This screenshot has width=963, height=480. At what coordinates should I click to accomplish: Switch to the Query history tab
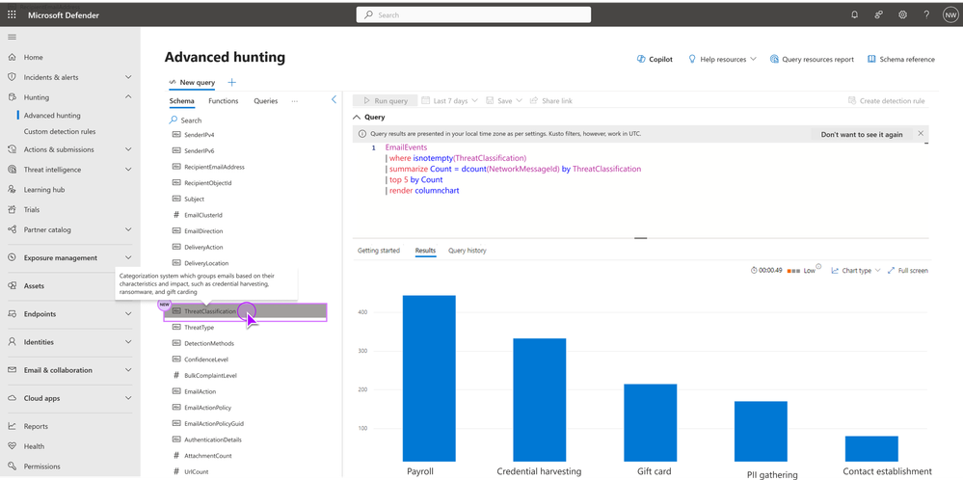pyautogui.click(x=467, y=251)
